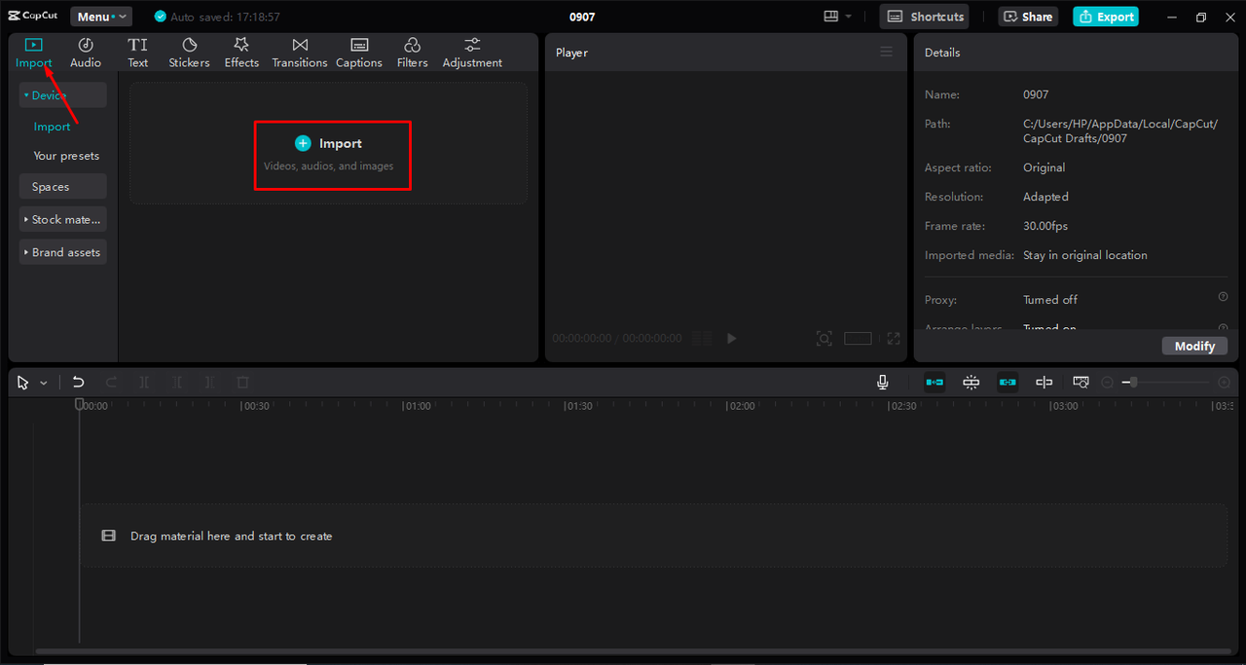This screenshot has height=665, width=1246.
Task: Open the Filters tab
Action: (x=413, y=53)
